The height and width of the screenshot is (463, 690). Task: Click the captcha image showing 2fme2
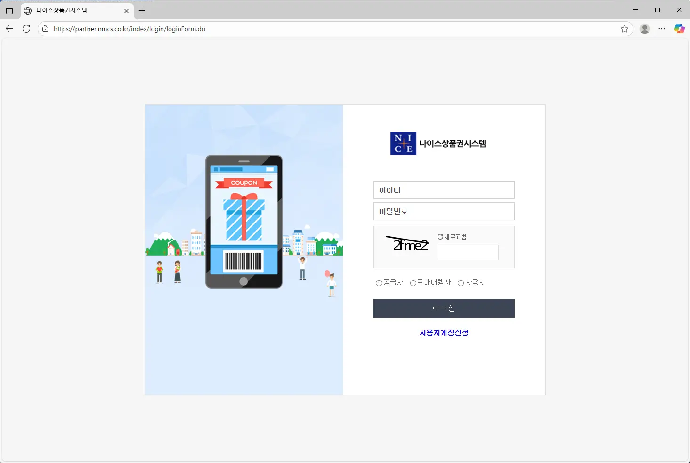408,244
